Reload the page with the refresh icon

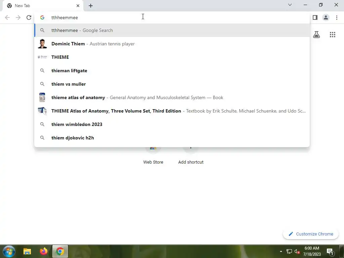29,17
